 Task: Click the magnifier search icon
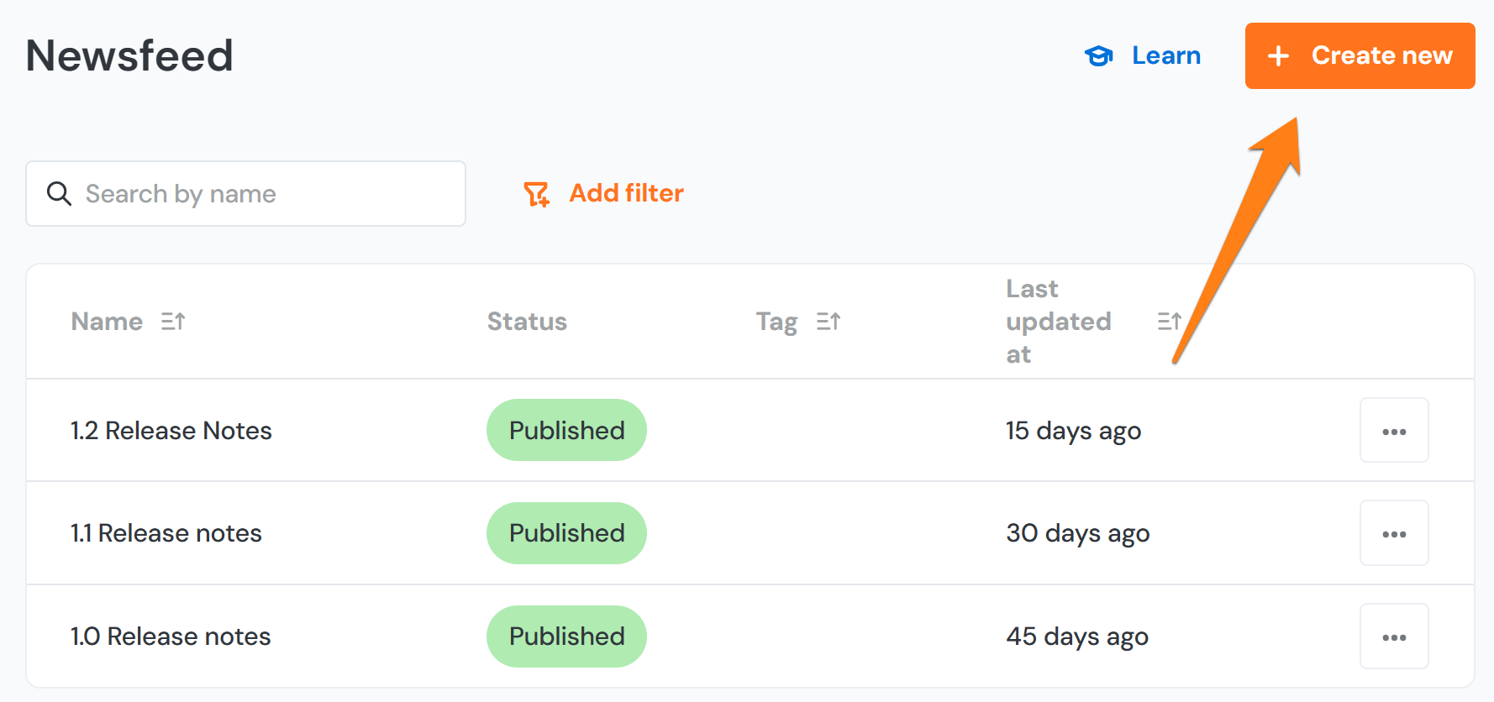(x=59, y=194)
